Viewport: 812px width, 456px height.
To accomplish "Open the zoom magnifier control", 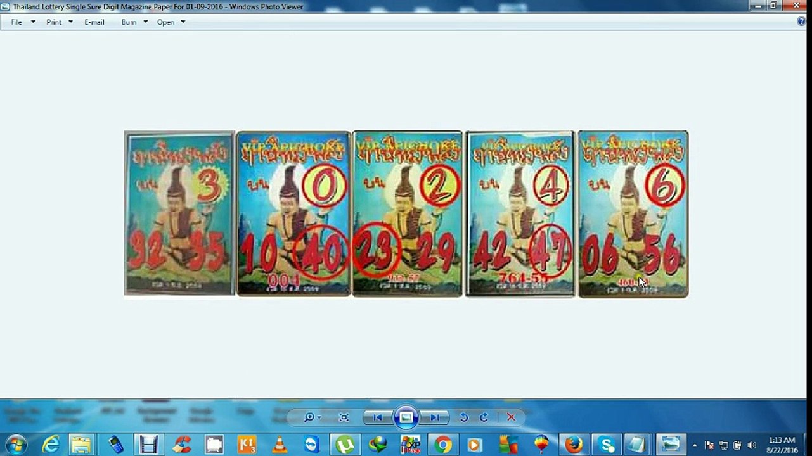I will (309, 417).
